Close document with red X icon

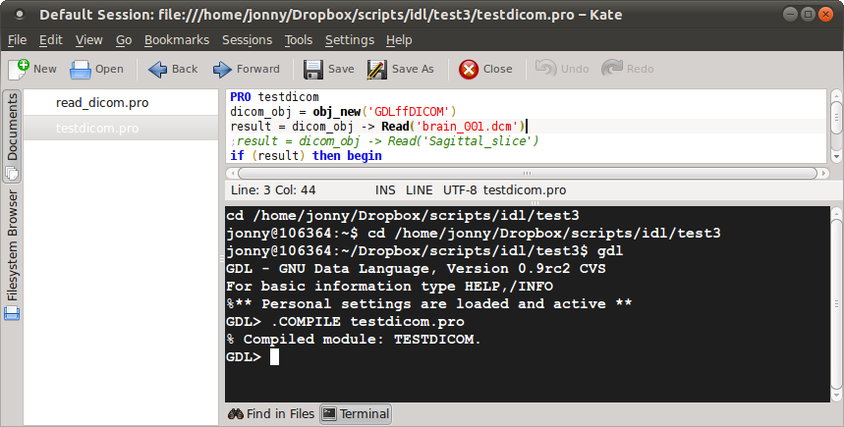pos(469,70)
